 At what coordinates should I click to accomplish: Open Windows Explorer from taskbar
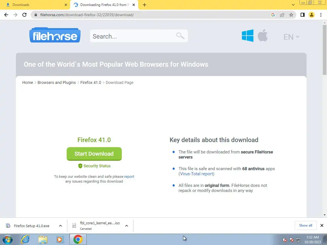pos(43,239)
